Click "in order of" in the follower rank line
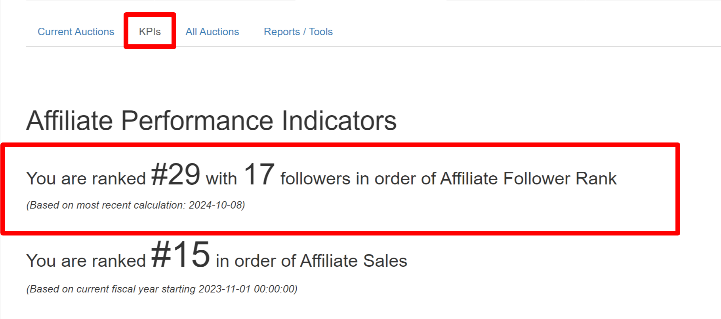 pos(396,178)
